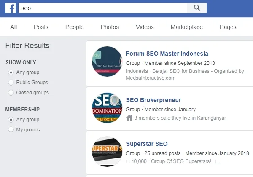Click the Facebook logo icon
The height and width of the screenshot is (177, 253).
point(11,8)
